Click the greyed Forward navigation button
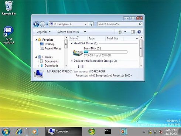181x136 pixels. tap(42, 24)
